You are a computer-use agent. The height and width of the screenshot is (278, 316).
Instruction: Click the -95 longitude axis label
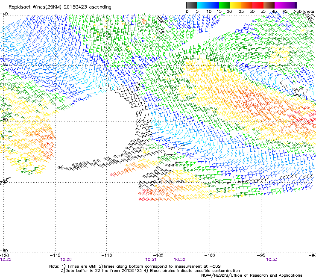point(261,256)
